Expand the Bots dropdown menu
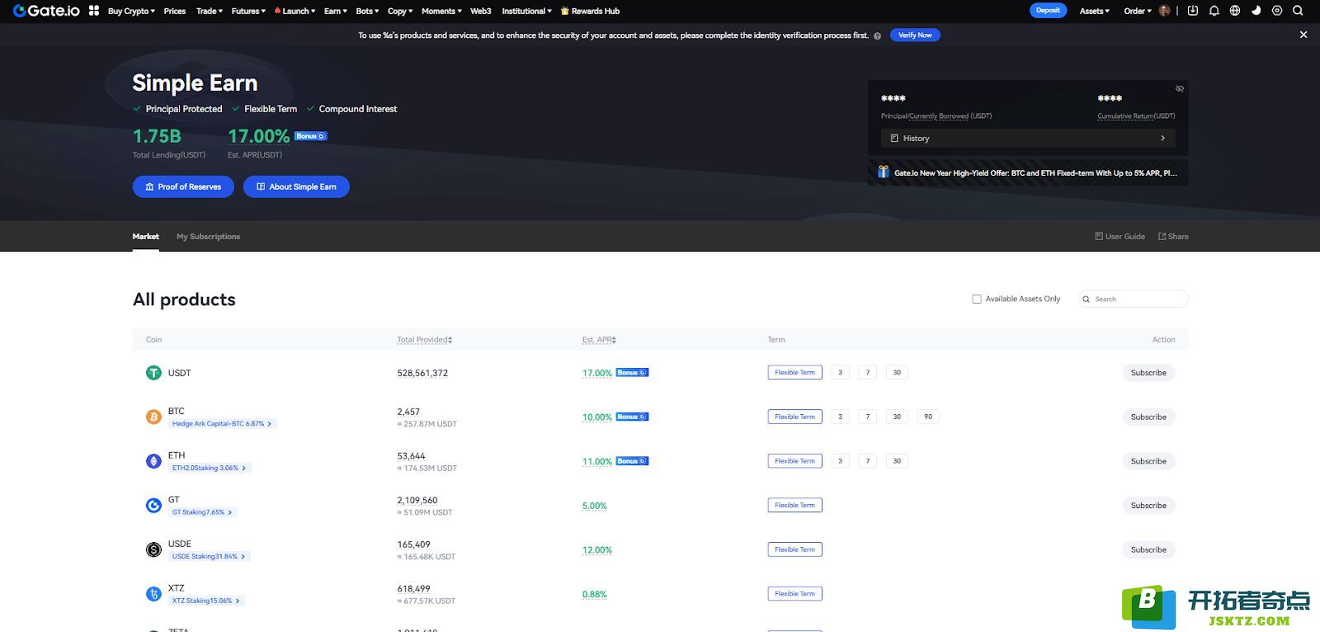The height and width of the screenshot is (632, 1320). click(x=367, y=11)
